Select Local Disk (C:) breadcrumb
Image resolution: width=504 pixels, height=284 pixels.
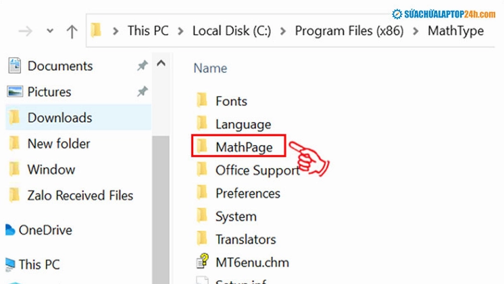point(232,31)
